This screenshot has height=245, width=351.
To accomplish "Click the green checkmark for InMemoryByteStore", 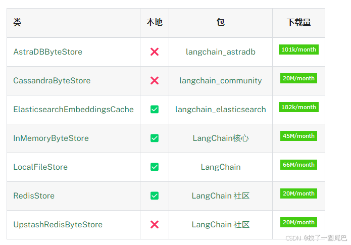I will coord(155,138).
